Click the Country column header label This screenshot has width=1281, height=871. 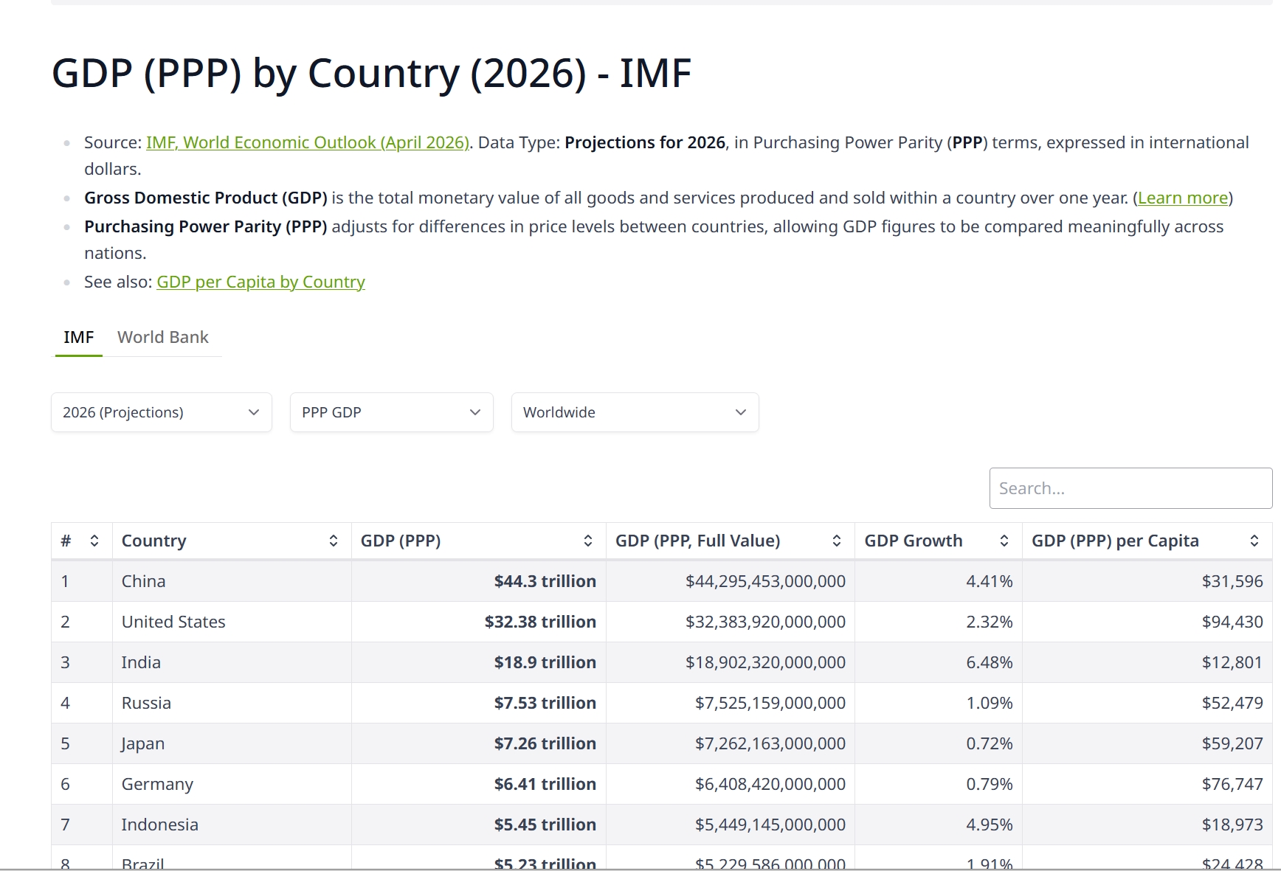(x=153, y=541)
